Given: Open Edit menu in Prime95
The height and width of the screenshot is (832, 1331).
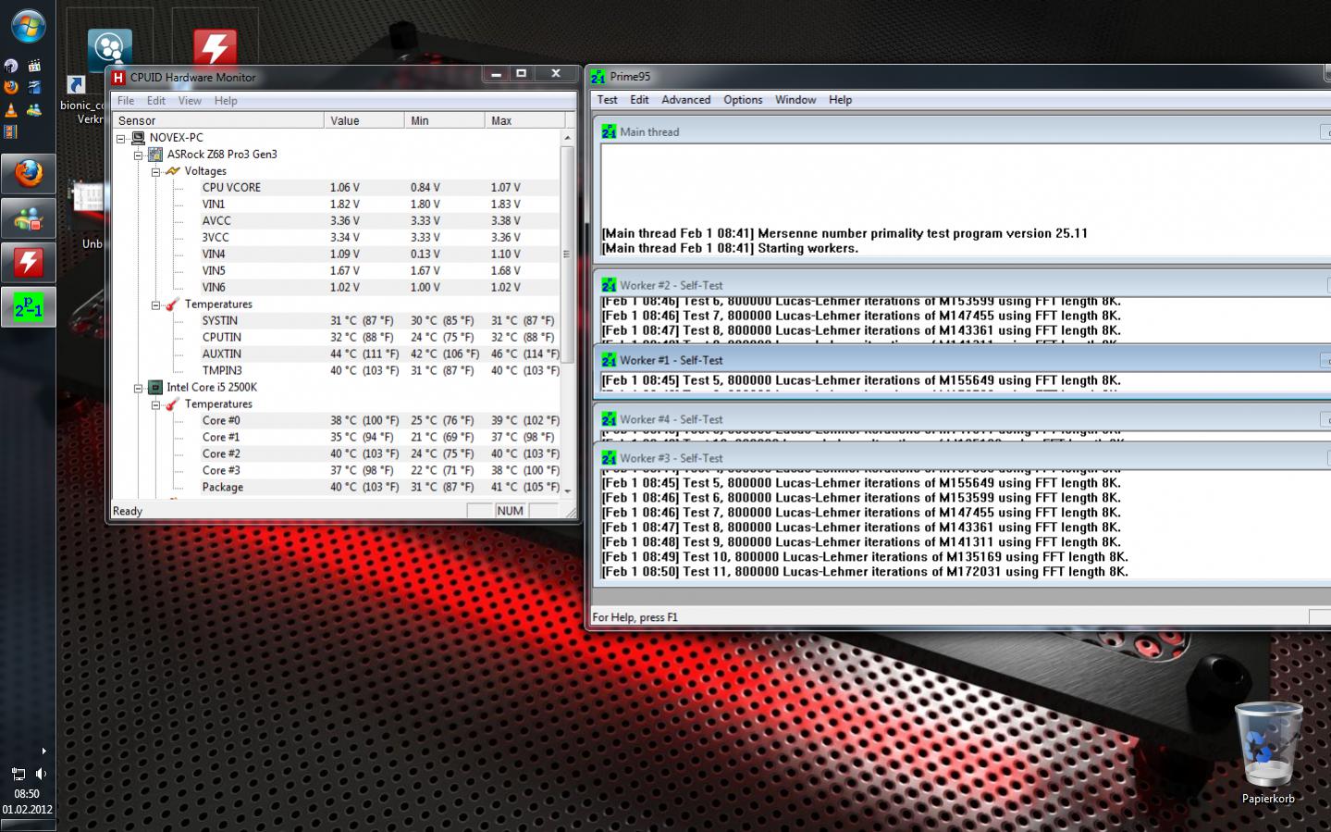Looking at the screenshot, I should click(x=639, y=100).
